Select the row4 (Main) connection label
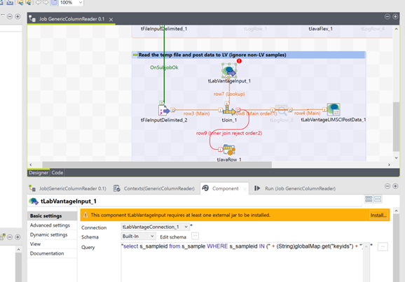The image size is (405, 282). pos(307,113)
